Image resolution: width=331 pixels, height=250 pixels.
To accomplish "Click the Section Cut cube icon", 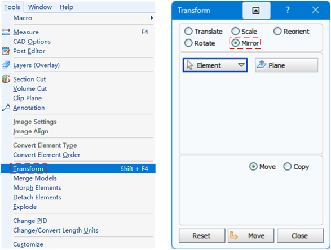I will coord(6,79).
